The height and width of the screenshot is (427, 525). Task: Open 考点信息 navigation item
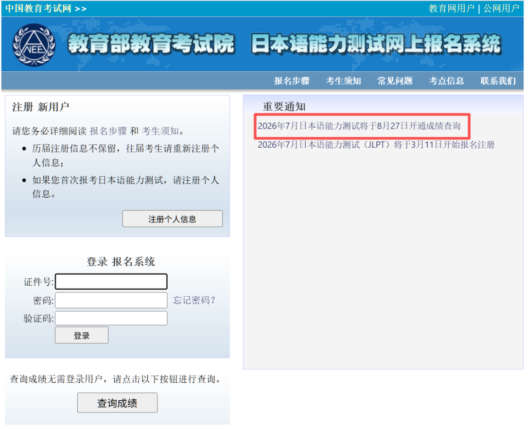pyautogui.click(x=446, y=81)
